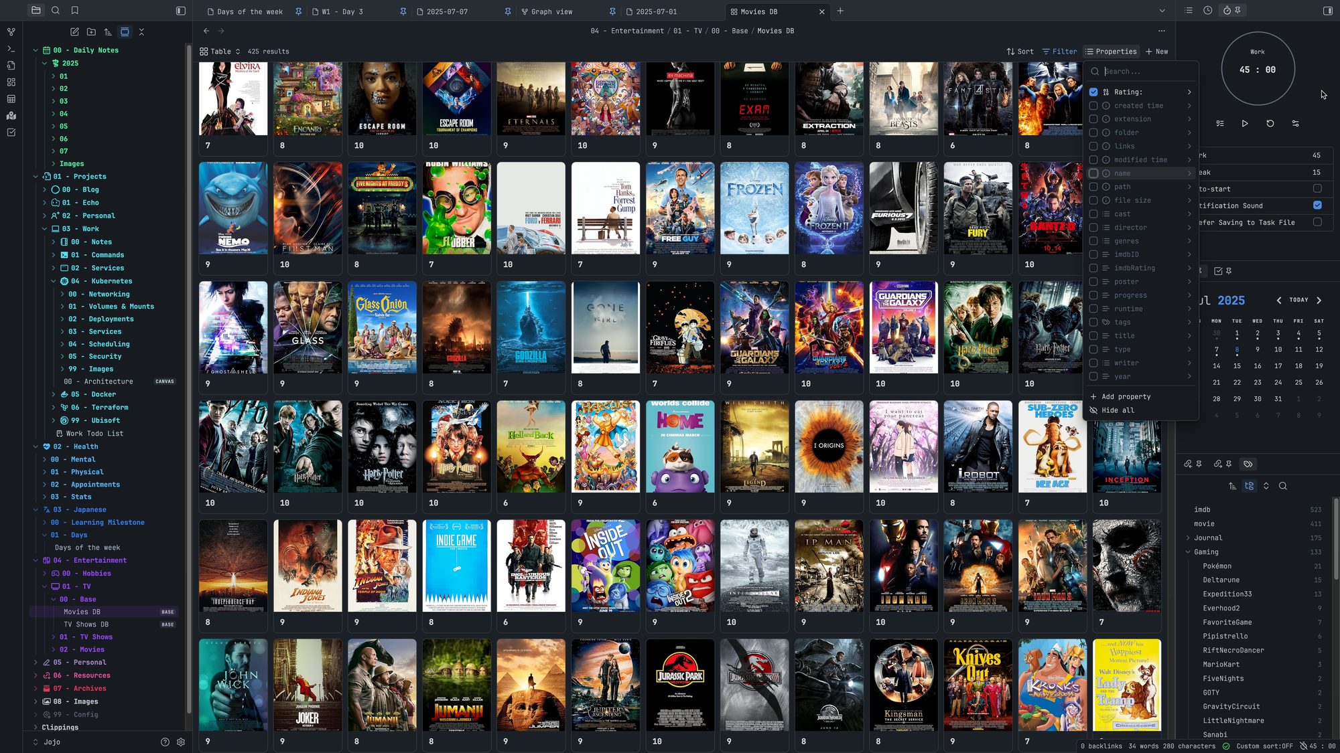Open Pomodoro task list icon
This screenshot has width=1340, height=753.
pyautogui.click(x=1220, y=123)
